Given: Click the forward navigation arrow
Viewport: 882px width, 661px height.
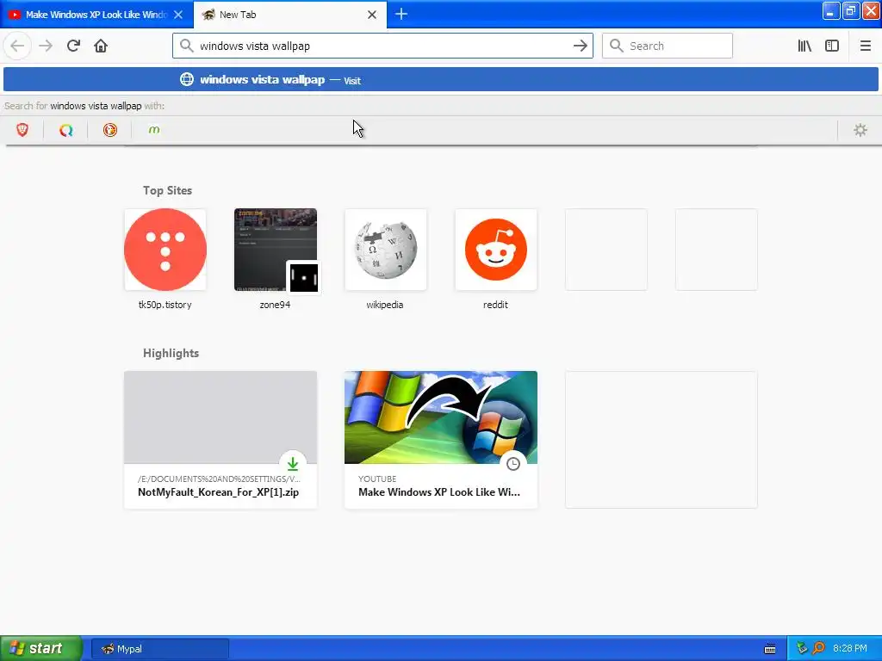Looking at the screenshot, I should coord(46,46).
